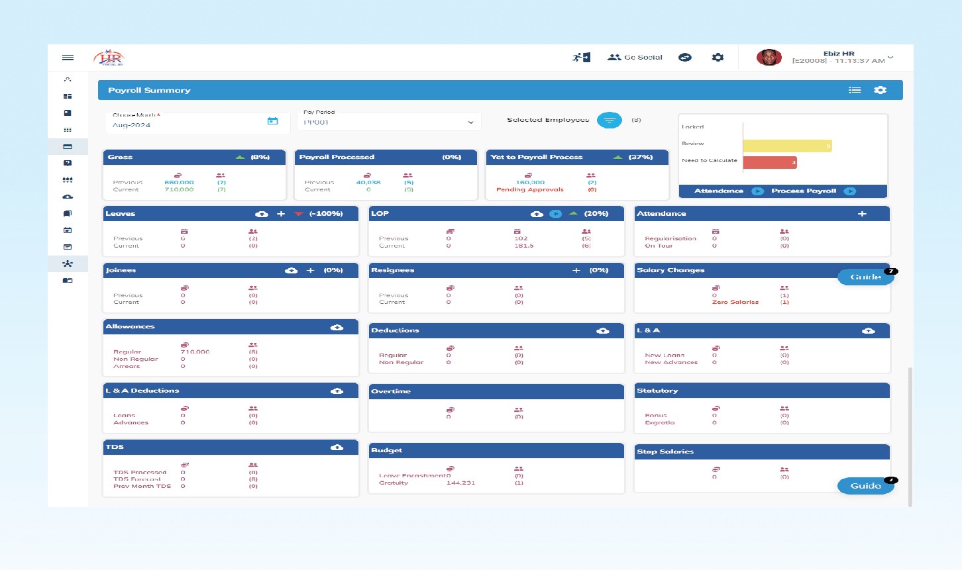Screen dimensions: 962x570
Task: Select the highlighted payroll sidebar menu item
Action: point(68,146)
